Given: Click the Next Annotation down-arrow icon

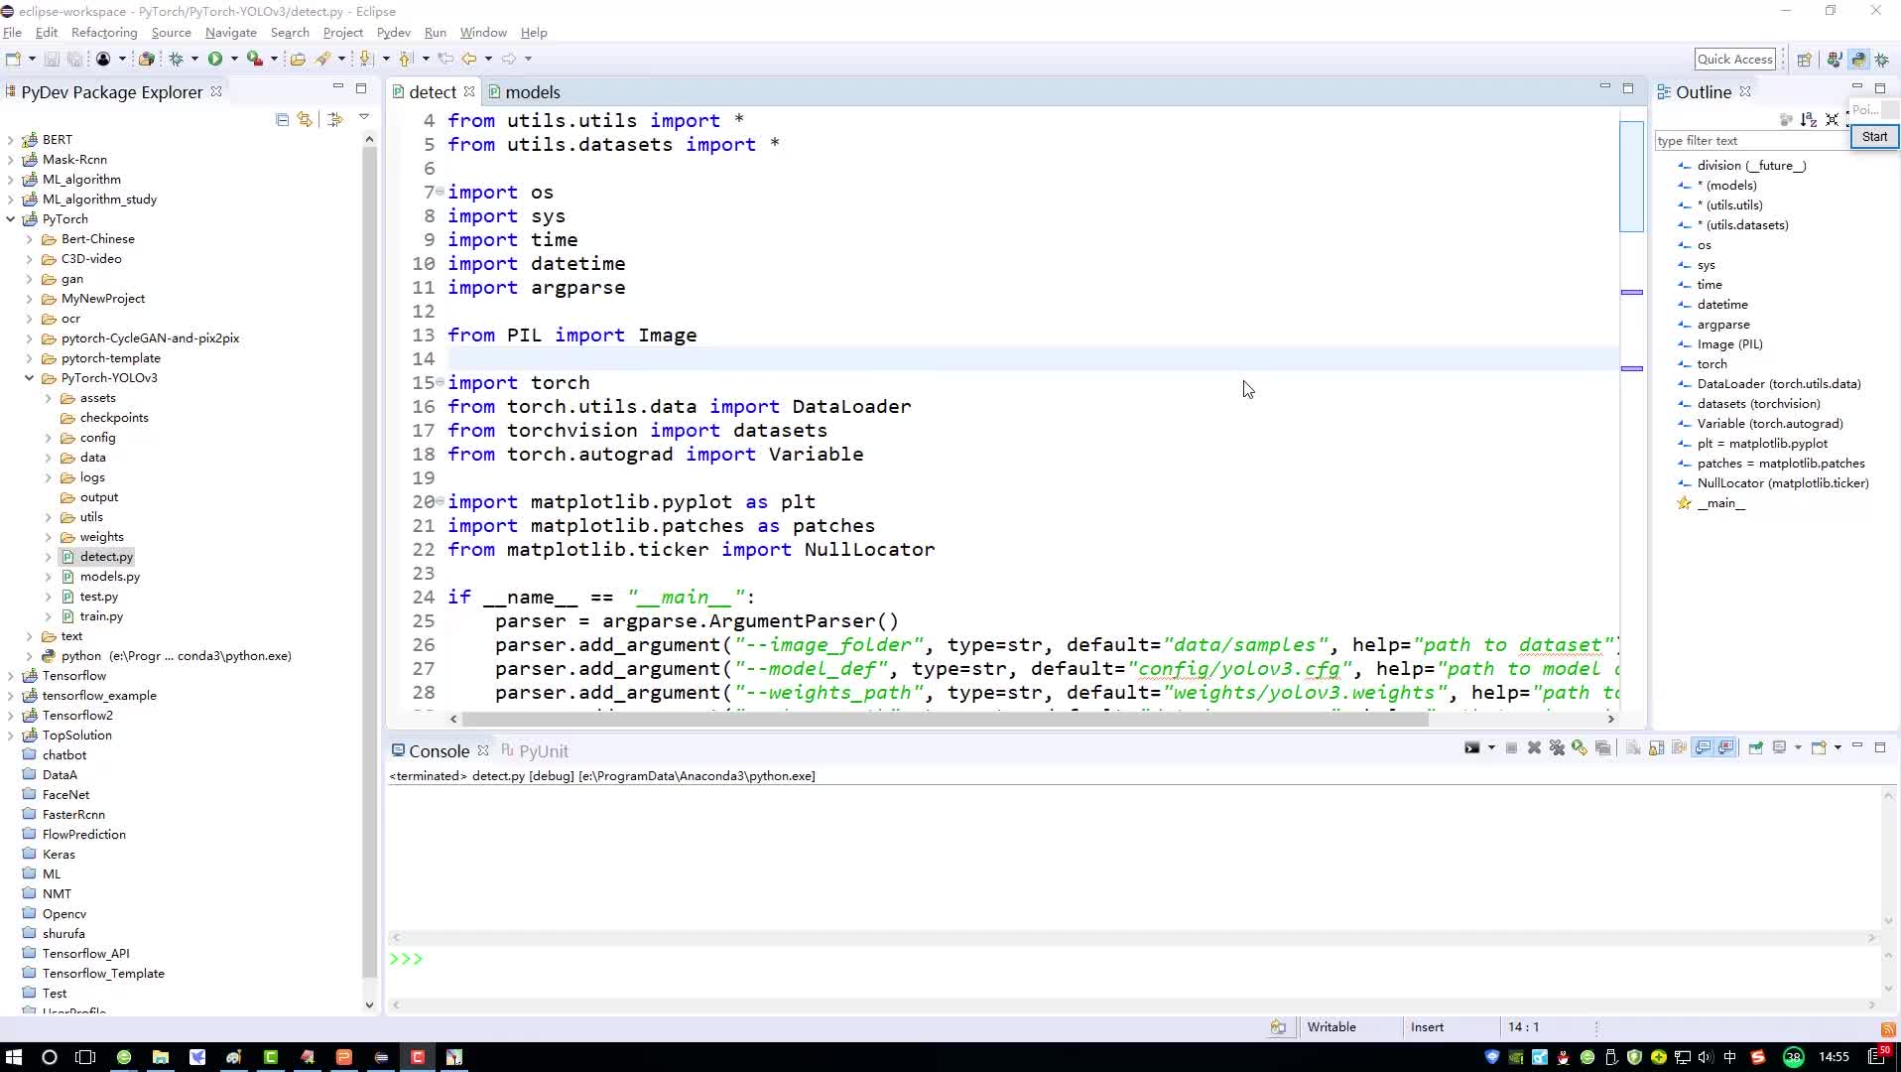Looking at the screenshot, I should pos(366,59).
